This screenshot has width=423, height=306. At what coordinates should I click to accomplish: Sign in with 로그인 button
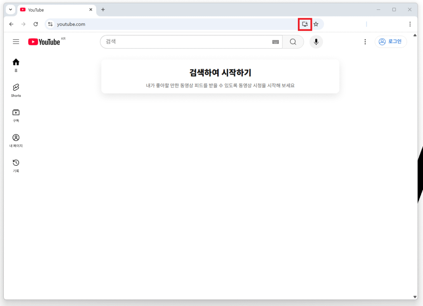pos(390,42)
